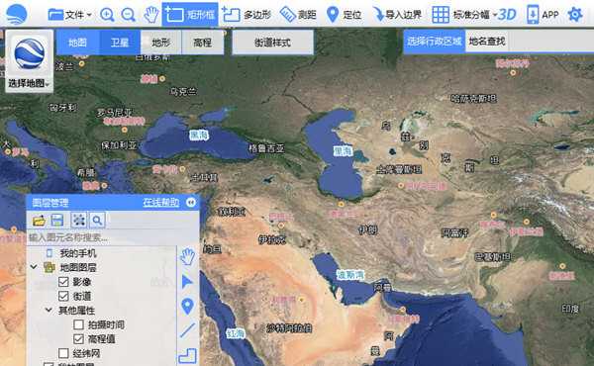594x366 pixels.
Task: Open 在线帮助 online help link
Action: click(161, 203)
